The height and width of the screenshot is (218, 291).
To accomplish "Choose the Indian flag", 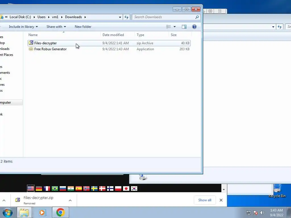I will pyautogui.click(x=71, y=188).
